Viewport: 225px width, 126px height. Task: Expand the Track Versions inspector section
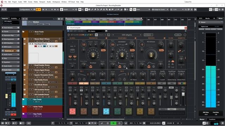[x=10, y=28]
